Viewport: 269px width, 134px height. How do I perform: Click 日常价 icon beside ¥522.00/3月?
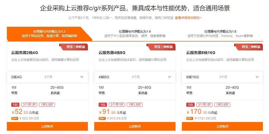click(15, 118)
